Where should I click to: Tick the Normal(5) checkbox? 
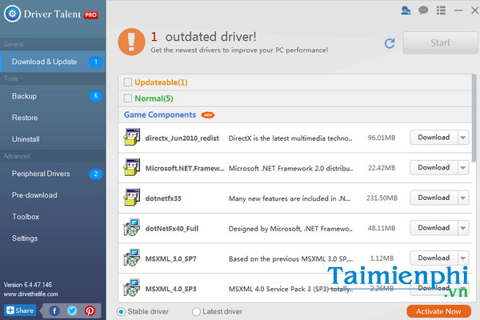pos(128,98)
